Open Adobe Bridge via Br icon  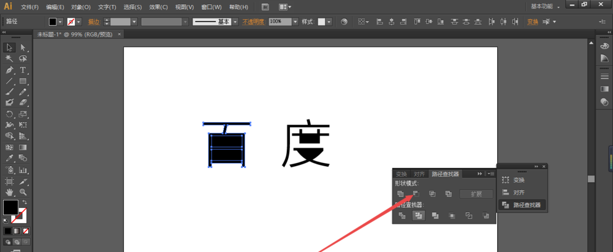265,7
